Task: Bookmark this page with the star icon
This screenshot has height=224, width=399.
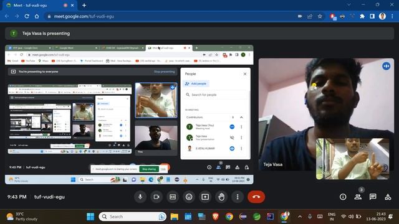Action: (320, 16)
